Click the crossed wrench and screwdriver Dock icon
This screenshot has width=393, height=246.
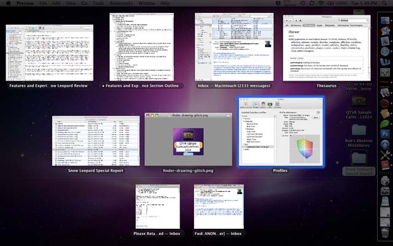(385, 154)
